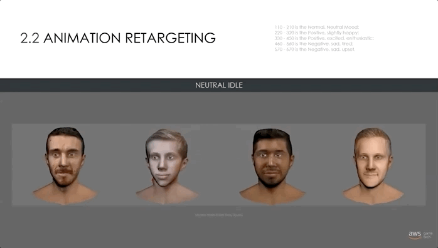Click the mustache of the first model

click(63, 170)
